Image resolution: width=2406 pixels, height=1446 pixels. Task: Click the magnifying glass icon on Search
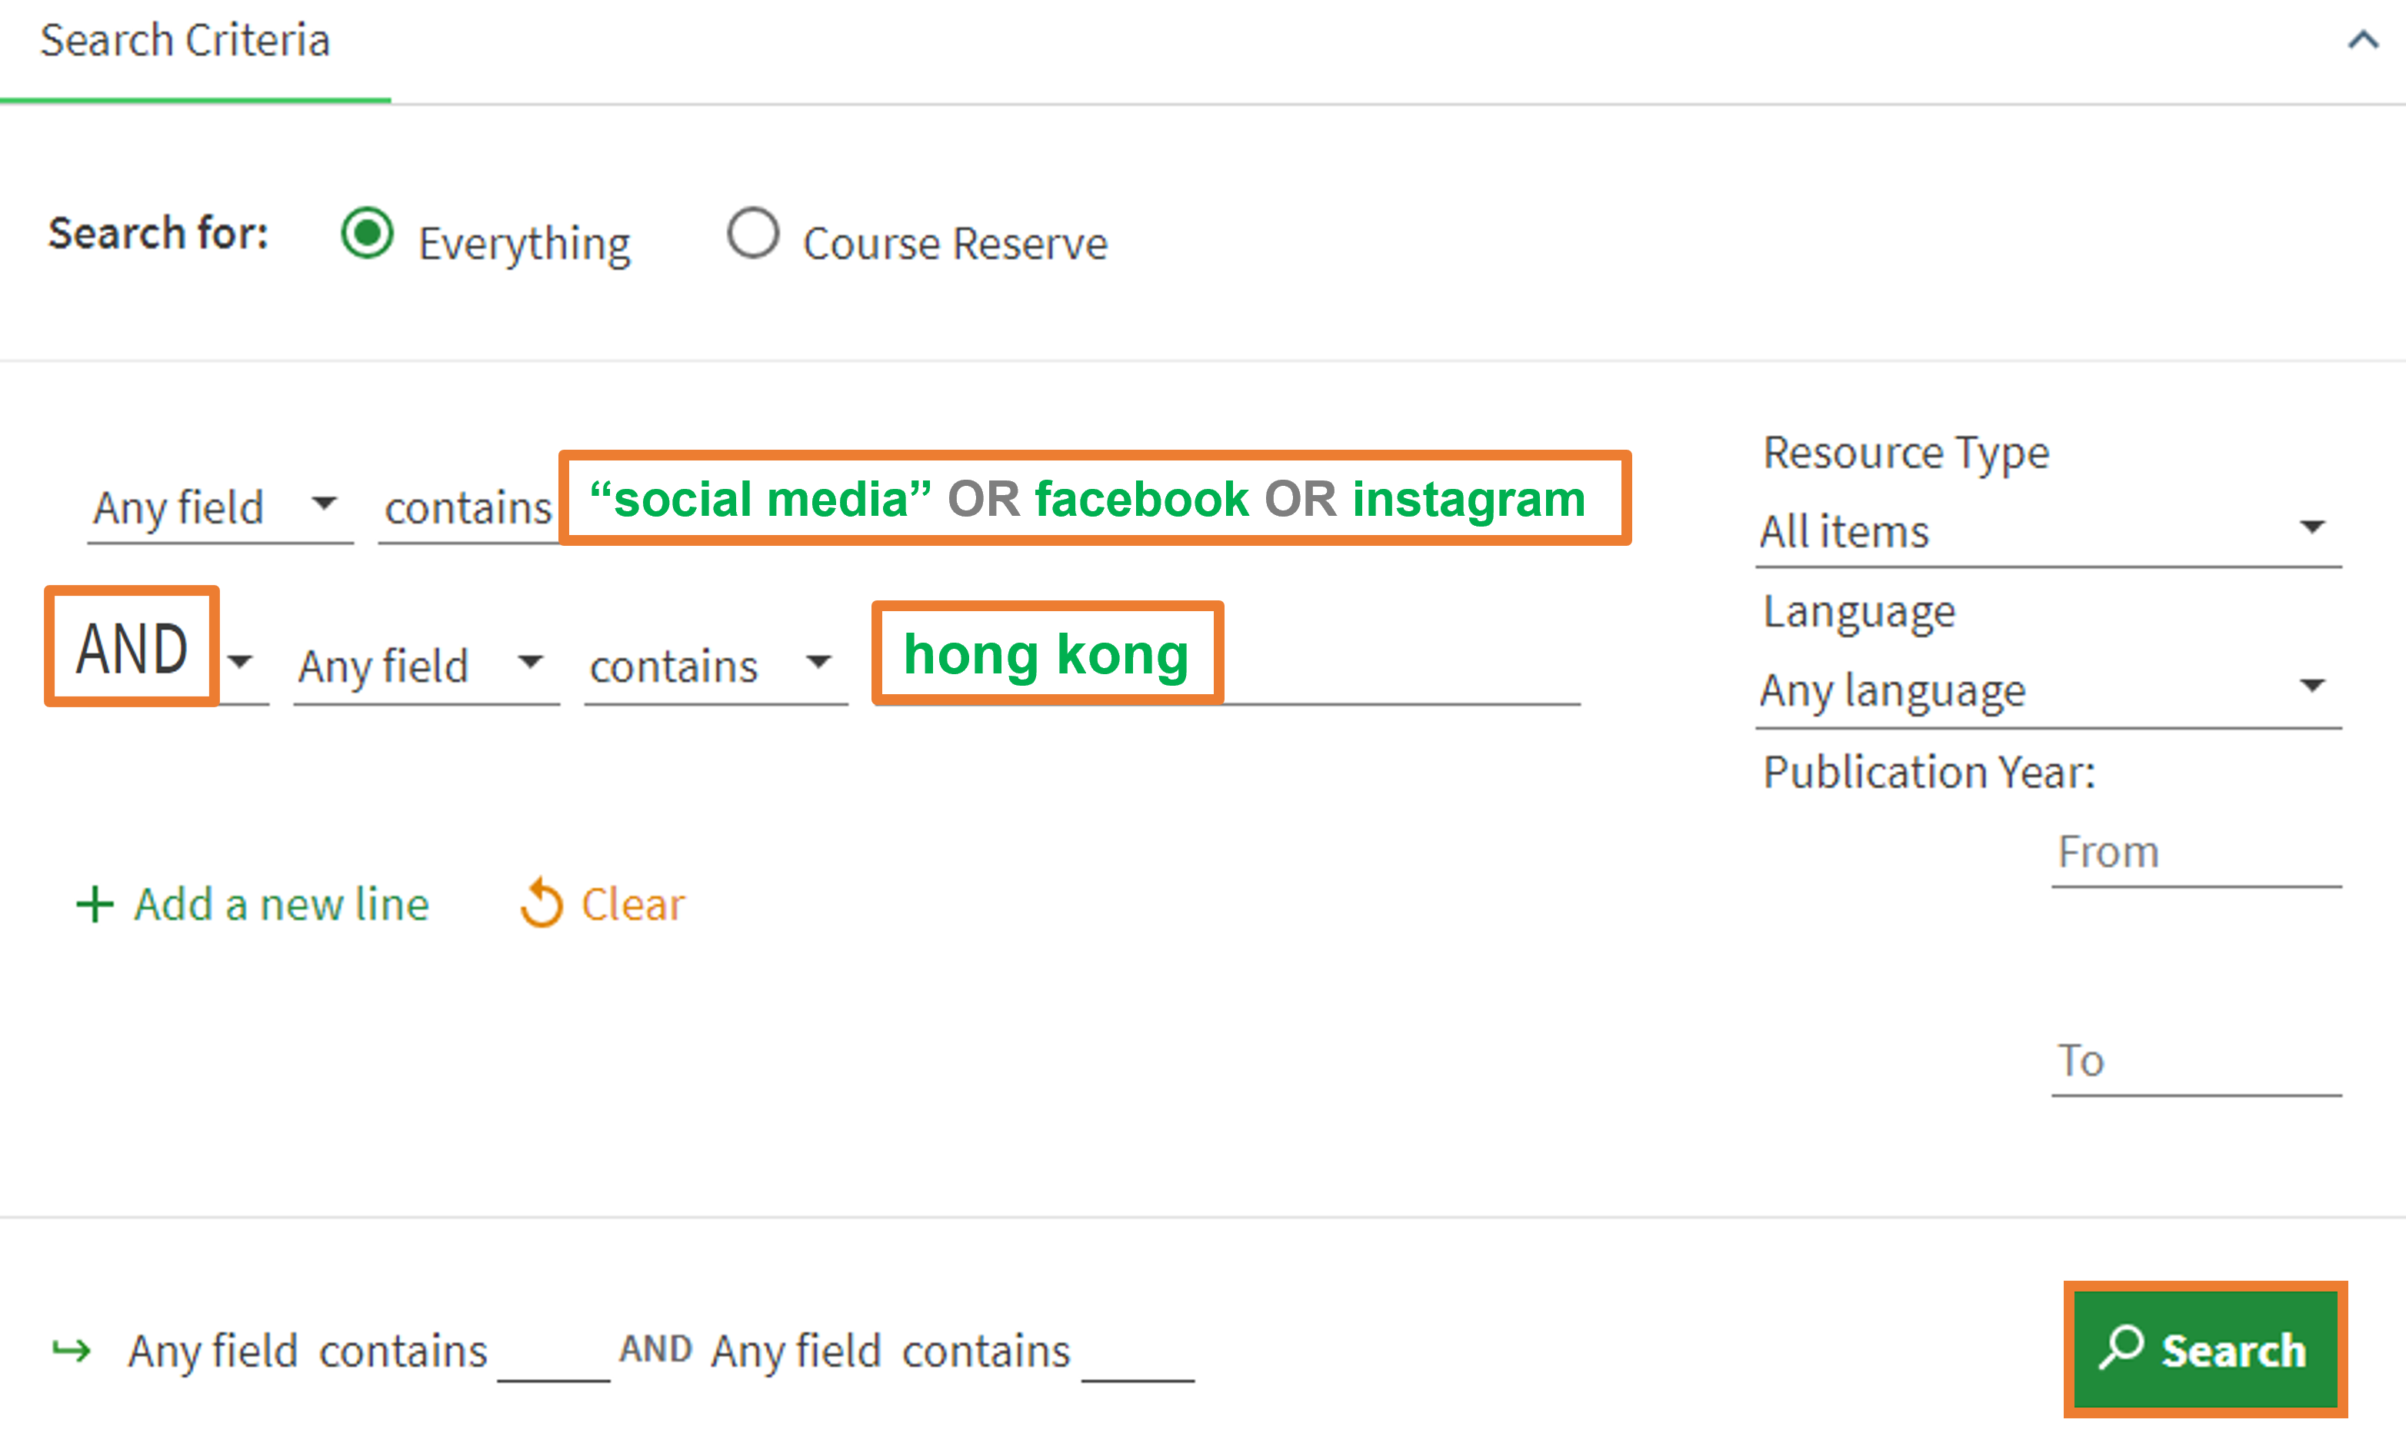(x=2121, y=1348)
